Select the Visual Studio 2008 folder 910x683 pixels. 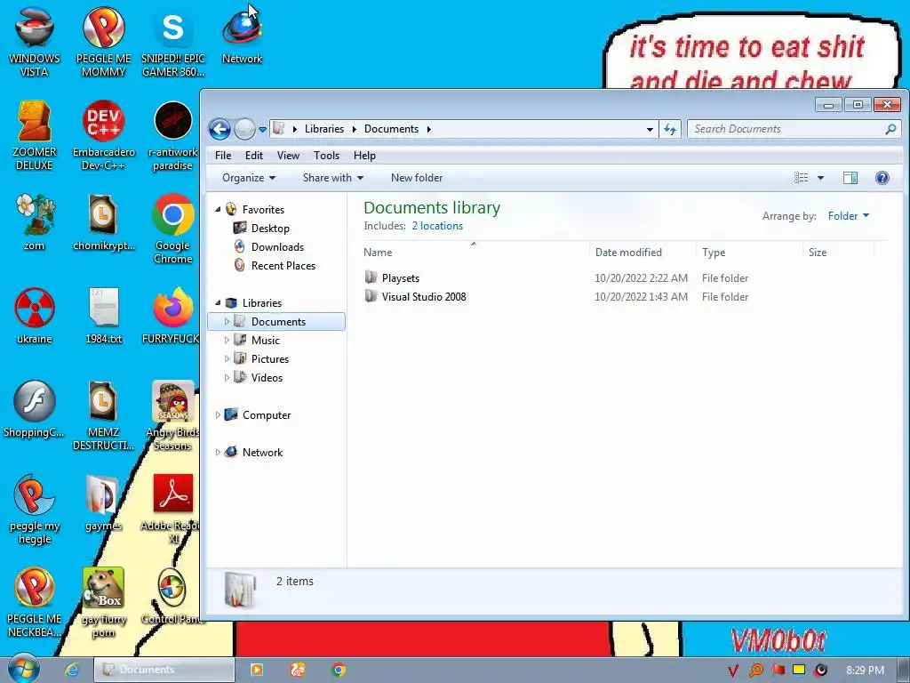424,297
